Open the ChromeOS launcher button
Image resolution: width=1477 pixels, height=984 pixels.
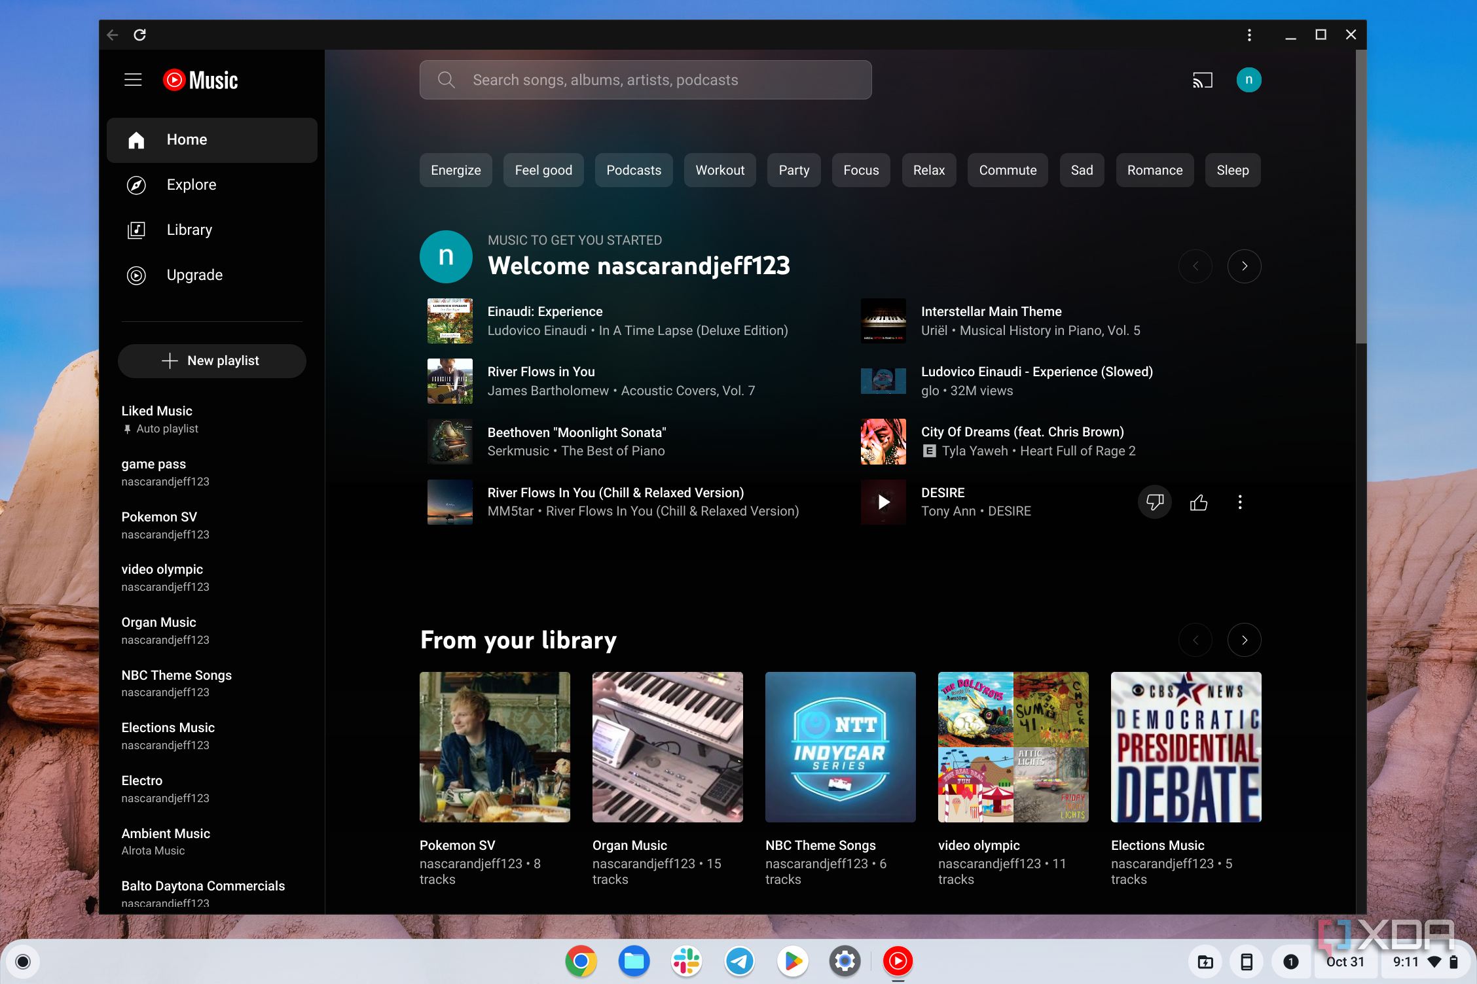click(23, 961)
